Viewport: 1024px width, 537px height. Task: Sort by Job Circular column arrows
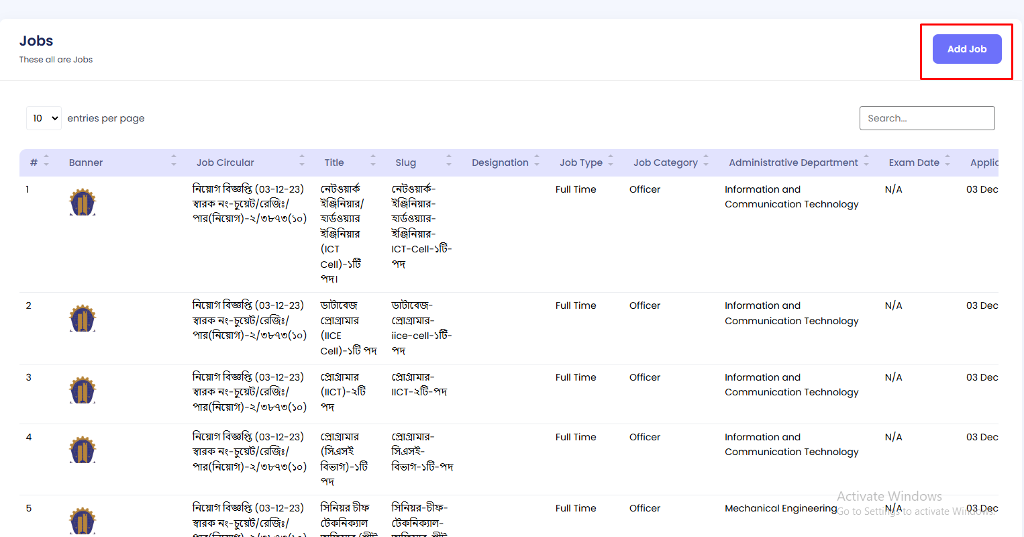click(x=302, y=162)
